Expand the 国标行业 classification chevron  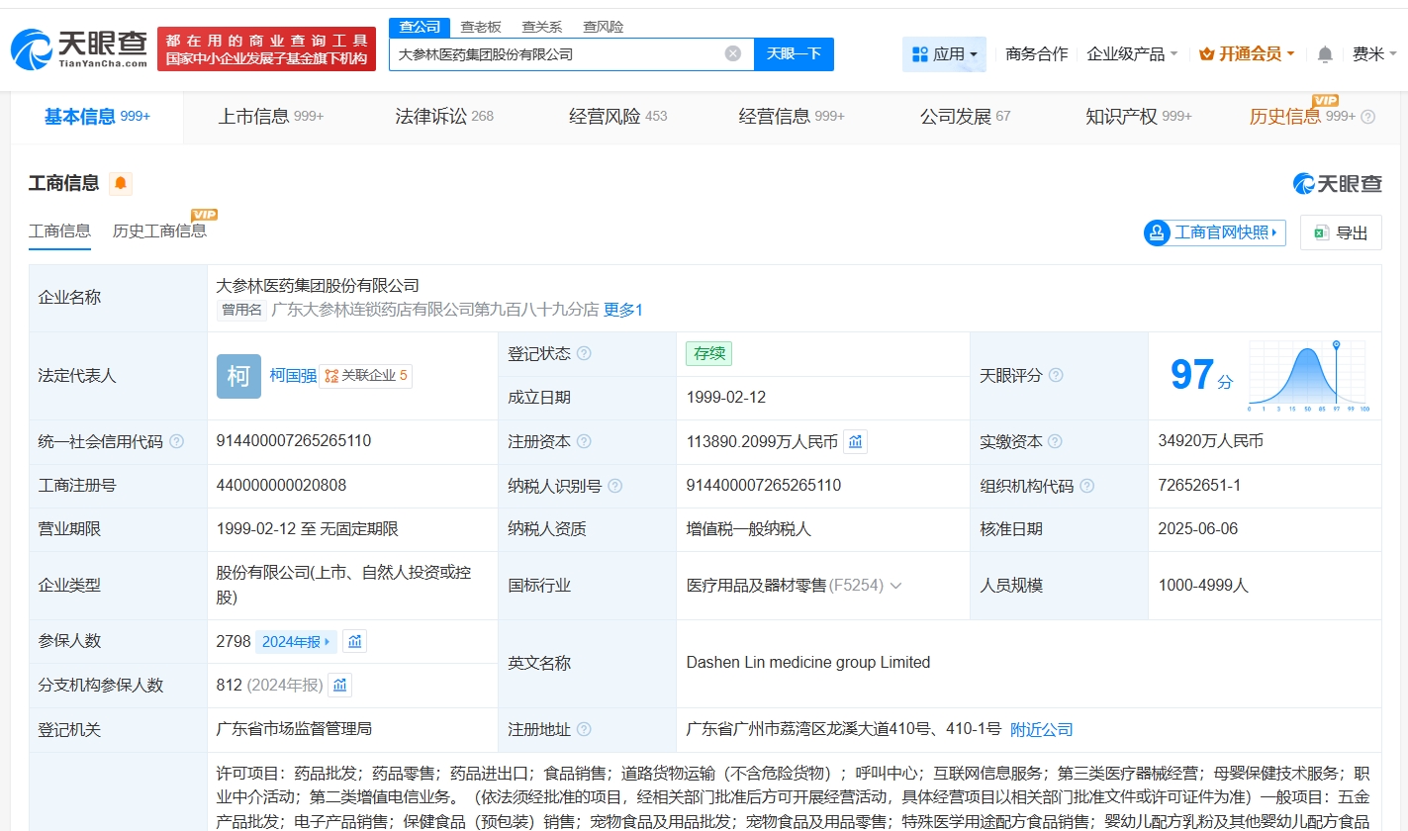coord(895,586)
